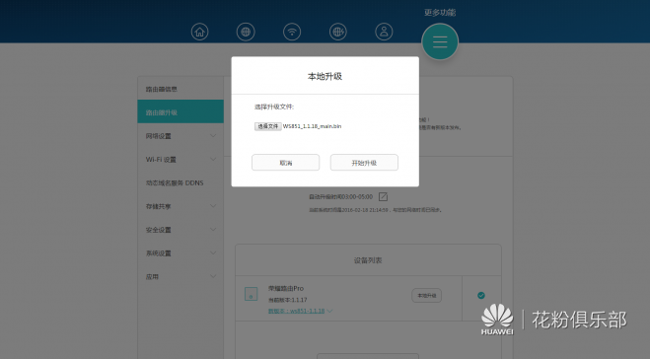This screenshot has height=359, width=650.
Task: Open the user account icon in top bar
Action: [384, 32]
